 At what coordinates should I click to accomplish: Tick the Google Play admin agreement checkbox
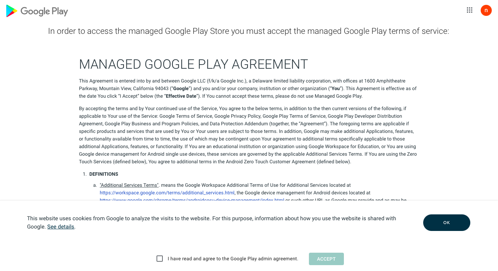[x=160, y=259]
